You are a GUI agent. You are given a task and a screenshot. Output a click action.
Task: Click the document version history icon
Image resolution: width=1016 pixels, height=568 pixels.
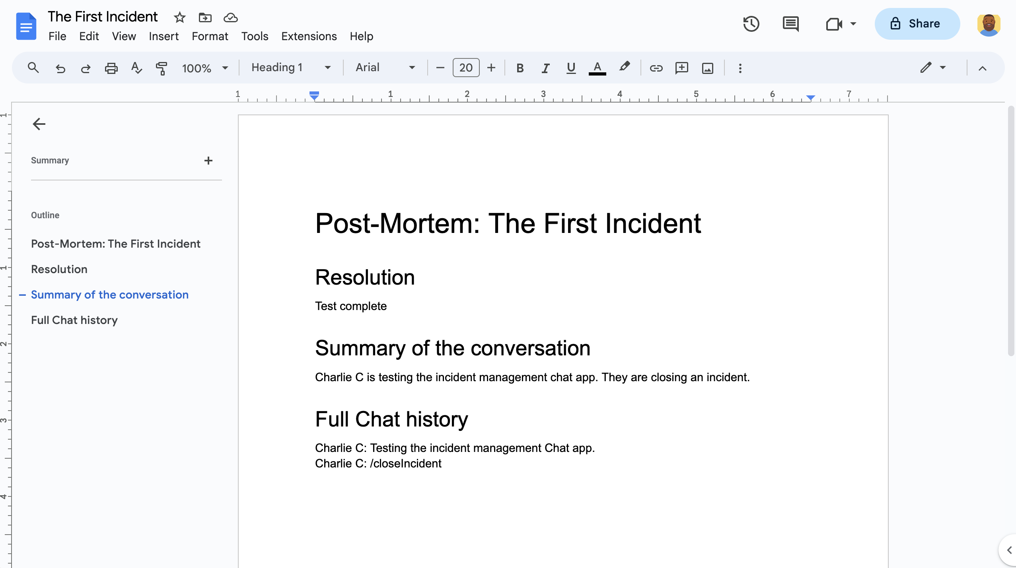(752, 24)
